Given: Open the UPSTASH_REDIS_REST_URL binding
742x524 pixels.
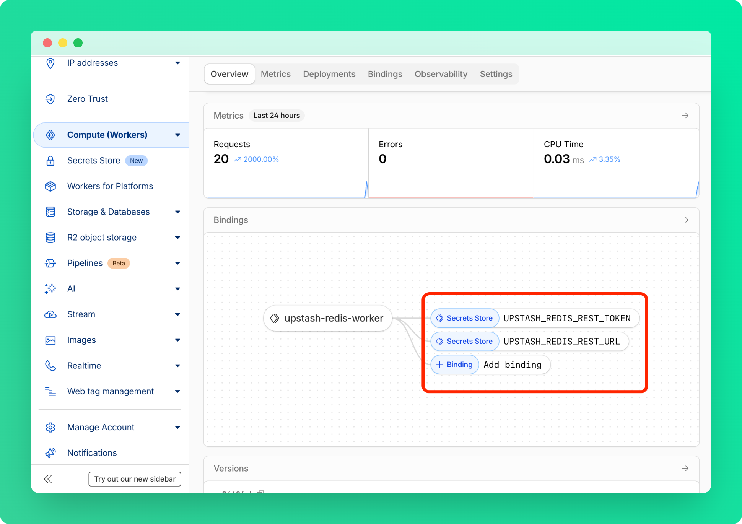Looking at the screenshot, I should point(530,341).
